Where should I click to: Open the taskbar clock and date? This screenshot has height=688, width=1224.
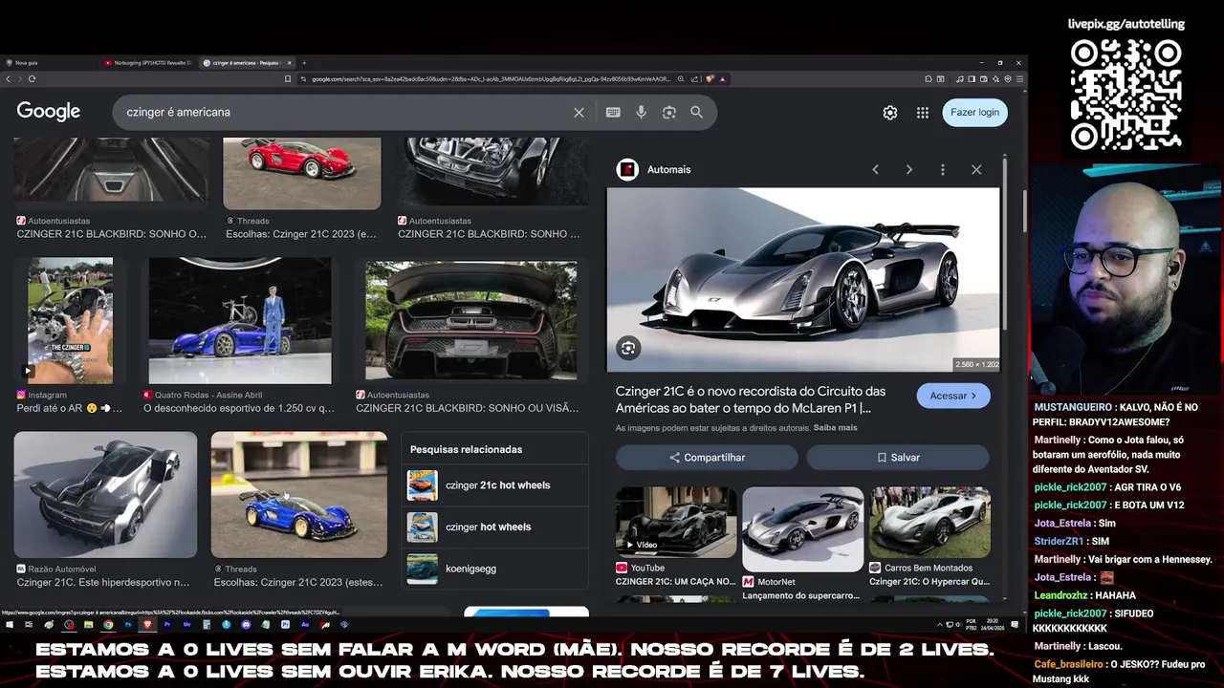[x=993, y=625]
